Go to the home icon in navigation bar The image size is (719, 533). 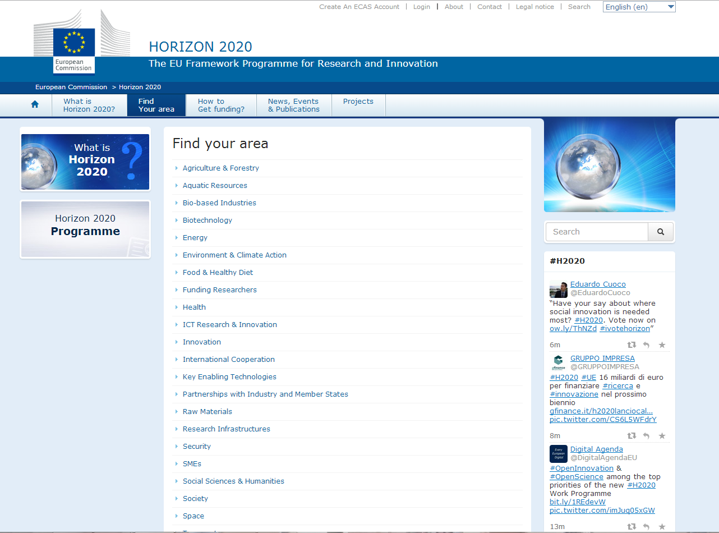pos(35,105)
